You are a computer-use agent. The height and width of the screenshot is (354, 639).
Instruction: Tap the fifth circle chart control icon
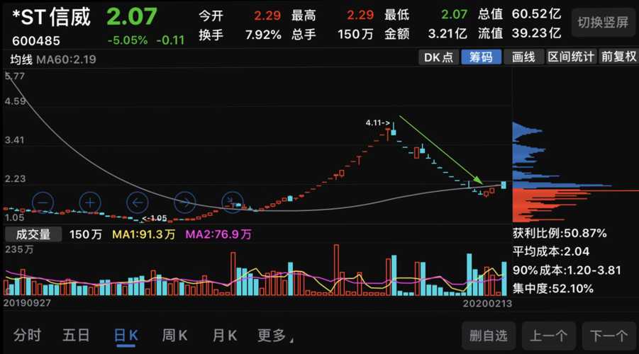point(233,202)
